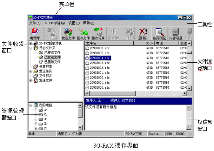214x151 pixels.
Task: Click the 接收传真 receive fax icon
Action: [98, 34]
